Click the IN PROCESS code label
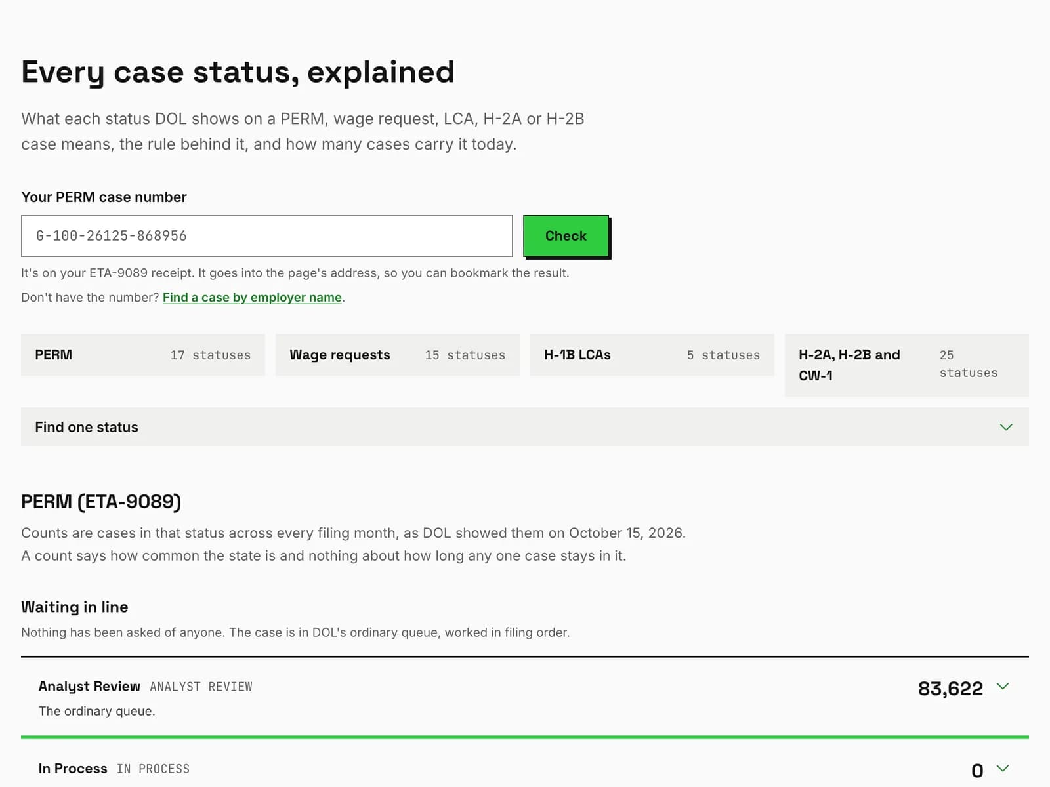This screenshot has height=787, width=1050. click(x=153, y=769)
